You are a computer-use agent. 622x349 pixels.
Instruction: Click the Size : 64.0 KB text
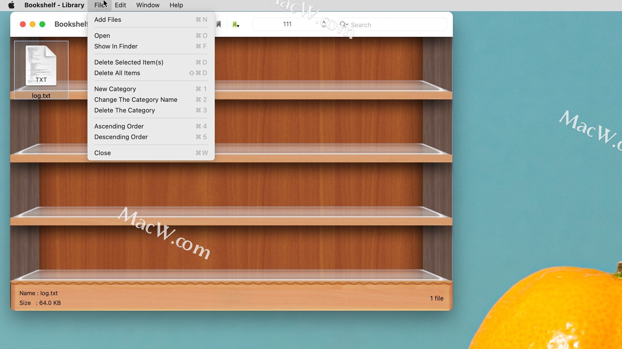[40, 303]
